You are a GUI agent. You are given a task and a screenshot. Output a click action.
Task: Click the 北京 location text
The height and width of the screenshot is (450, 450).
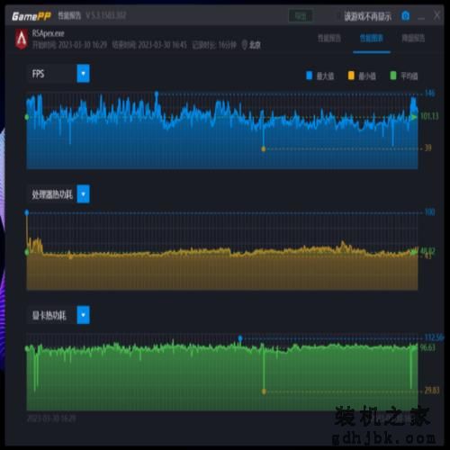[255, 45]
